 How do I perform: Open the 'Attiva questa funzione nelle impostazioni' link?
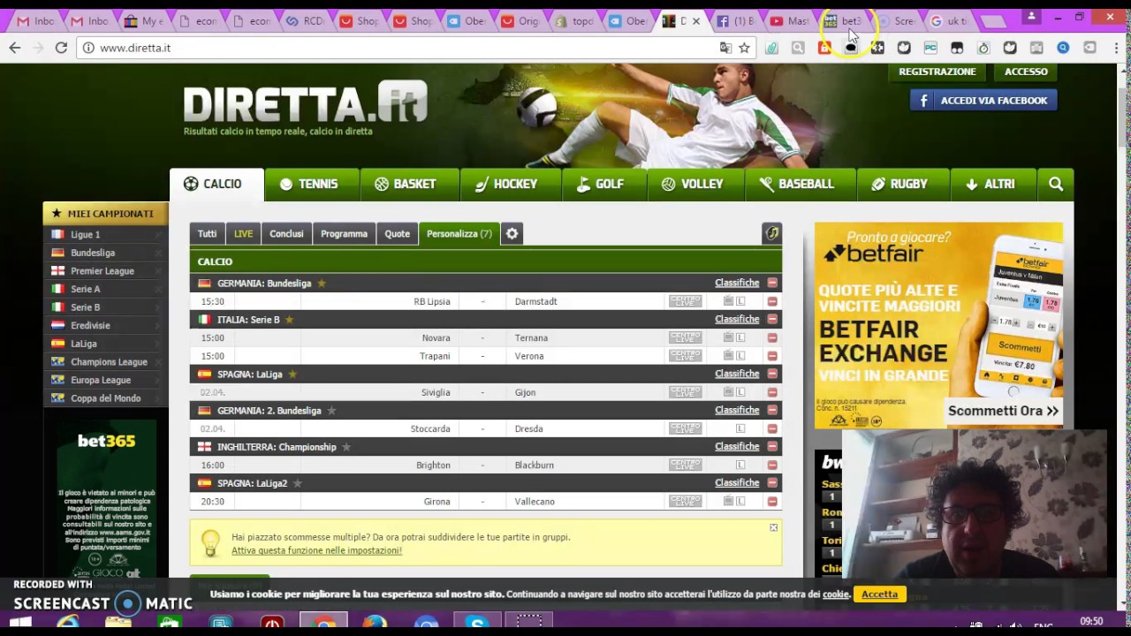tap(316, 550)
